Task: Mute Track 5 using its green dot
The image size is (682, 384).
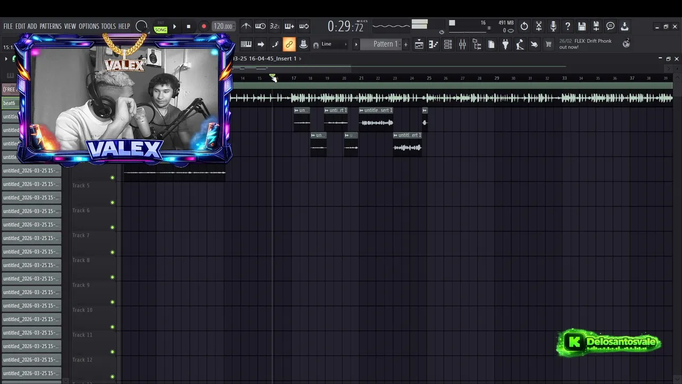Action: click(x=112, y=202)
